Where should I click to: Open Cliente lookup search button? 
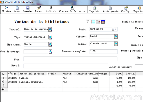coord(116,36)
